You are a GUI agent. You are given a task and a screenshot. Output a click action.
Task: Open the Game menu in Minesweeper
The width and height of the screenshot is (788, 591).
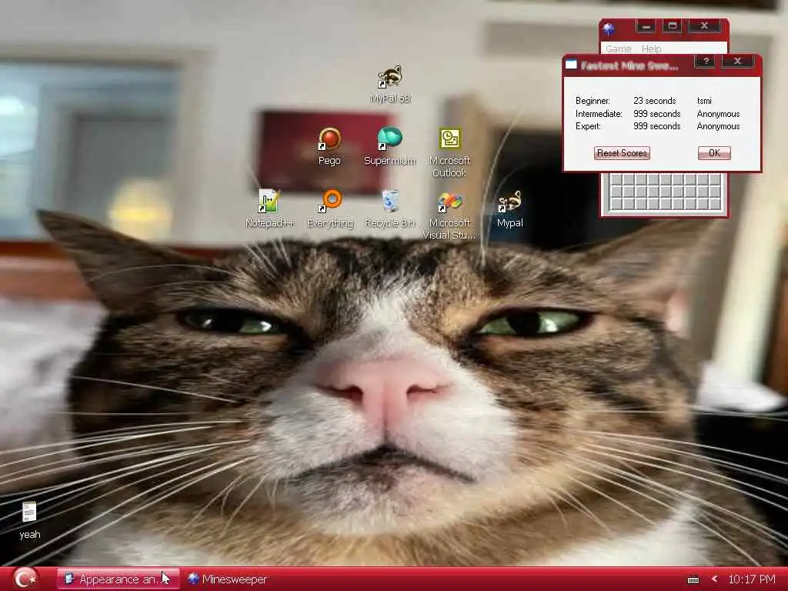point(618,48)
